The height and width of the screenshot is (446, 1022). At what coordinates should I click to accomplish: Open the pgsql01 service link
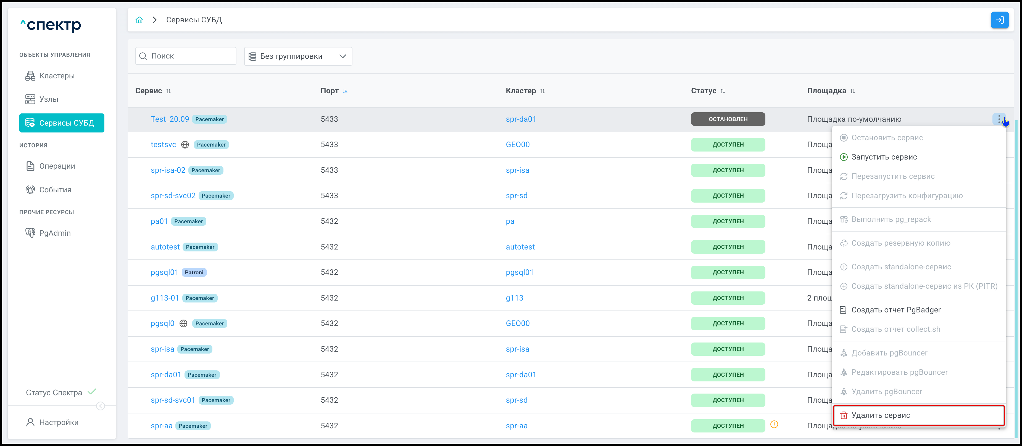[x=164, y=272]
